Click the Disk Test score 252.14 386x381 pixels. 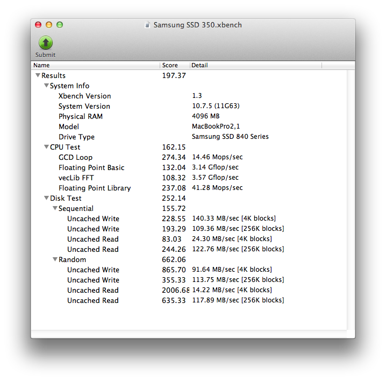coord(174,198)
